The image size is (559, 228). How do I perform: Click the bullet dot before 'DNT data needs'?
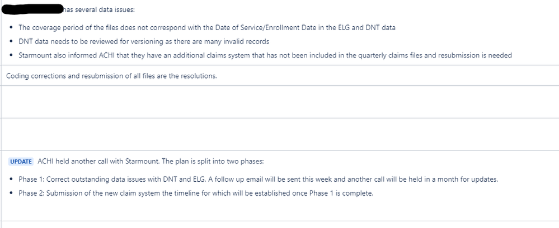coord(12,41)
